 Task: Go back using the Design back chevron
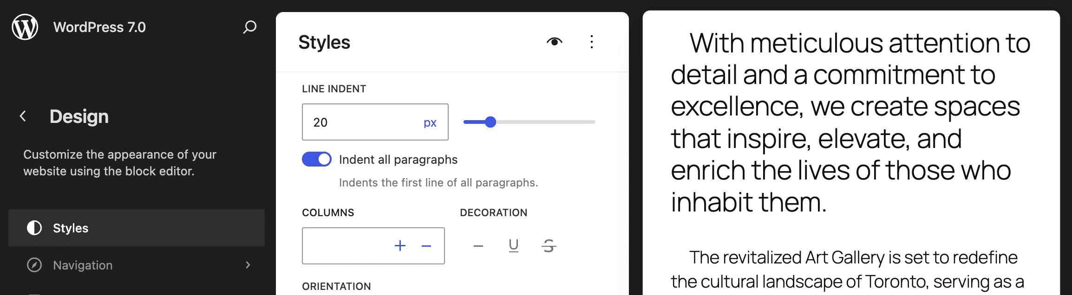pyautogui.click(x=22, y=116)
